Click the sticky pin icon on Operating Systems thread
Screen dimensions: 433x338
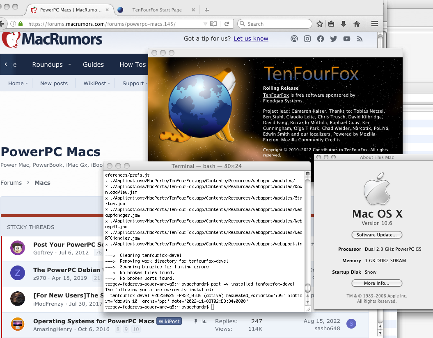[x=195, y=321]
